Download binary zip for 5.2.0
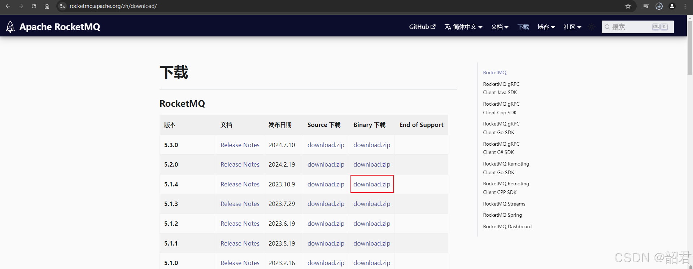 [x=372, y=164]
